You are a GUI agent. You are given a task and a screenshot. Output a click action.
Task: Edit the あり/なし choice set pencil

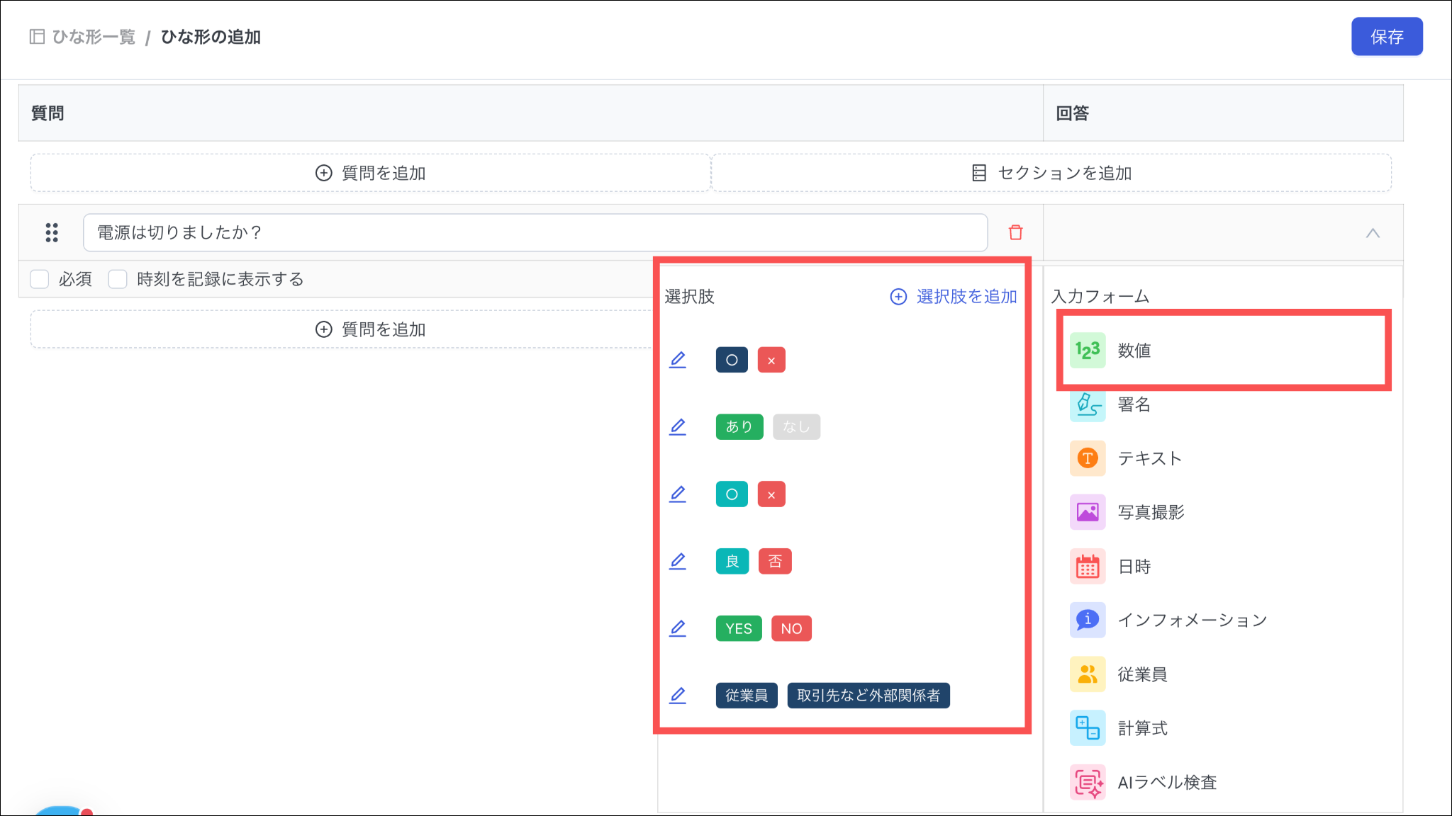pyautogui.click(x=678, y=426)
